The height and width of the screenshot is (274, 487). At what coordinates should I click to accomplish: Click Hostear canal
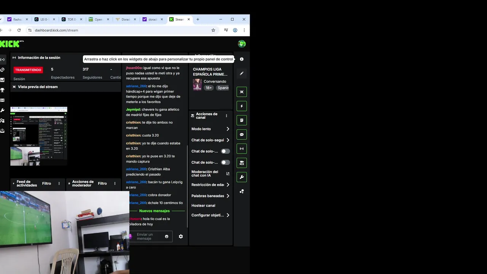pos(203,205)
